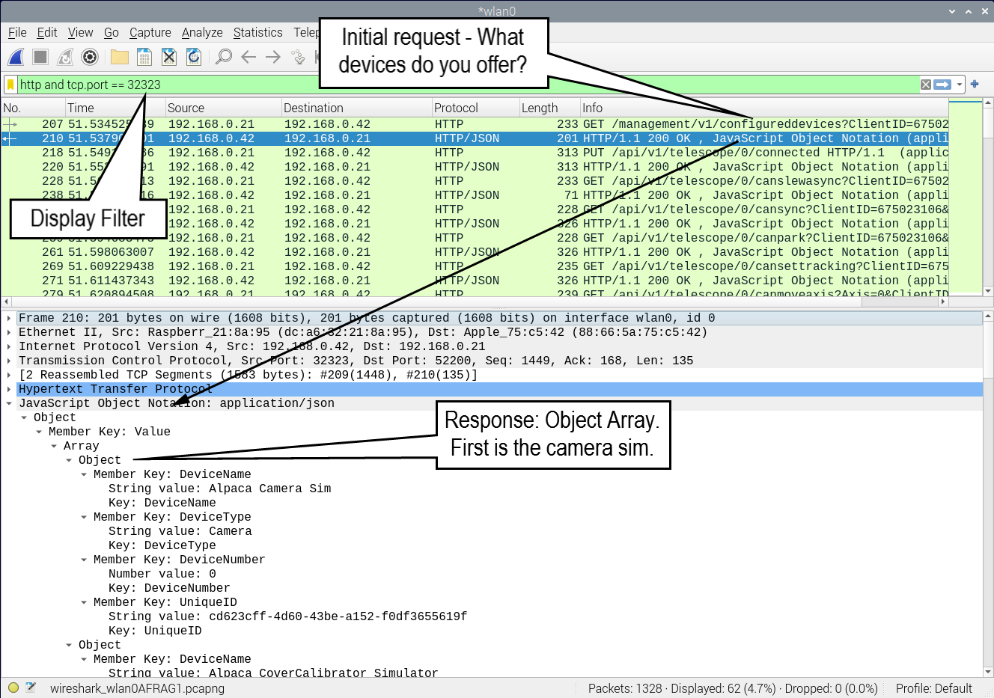Open the Find Packet search tool
This screenshot has height=698, width=994.
coord(223,57)
